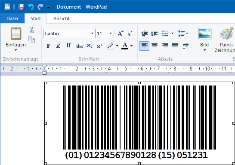235x165 pixels.
Task: Switch to the Ansicht ribbon tab
Action: pos(62,18)
